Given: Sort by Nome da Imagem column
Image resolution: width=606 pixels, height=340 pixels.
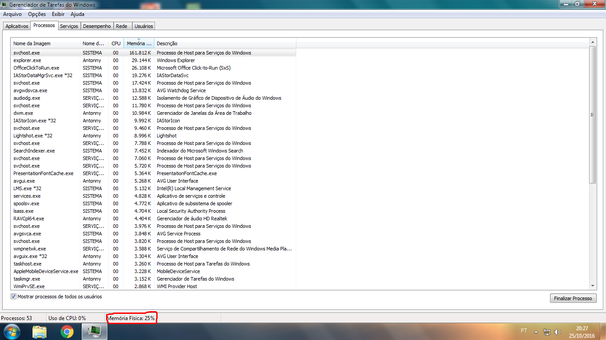Looking at the screenshot, I should pos(46,43).
